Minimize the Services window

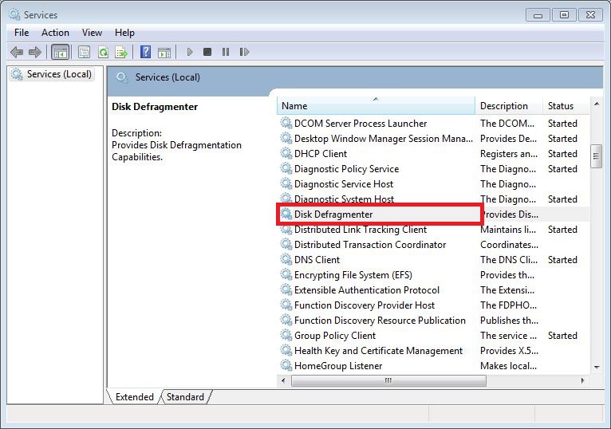click(538, 15)
